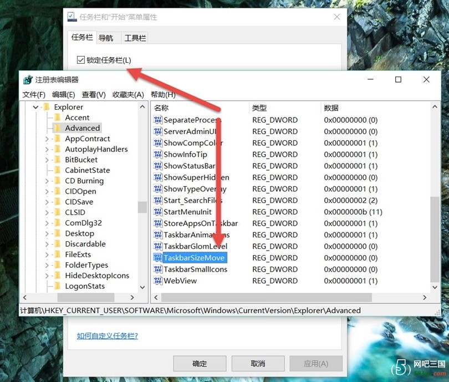Click the StoreAppsOnTaskbar value icon

158,223
